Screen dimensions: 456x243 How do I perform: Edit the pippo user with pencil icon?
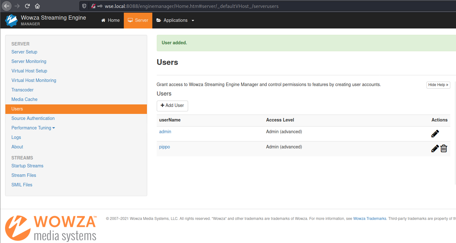(x=435, y=148)
